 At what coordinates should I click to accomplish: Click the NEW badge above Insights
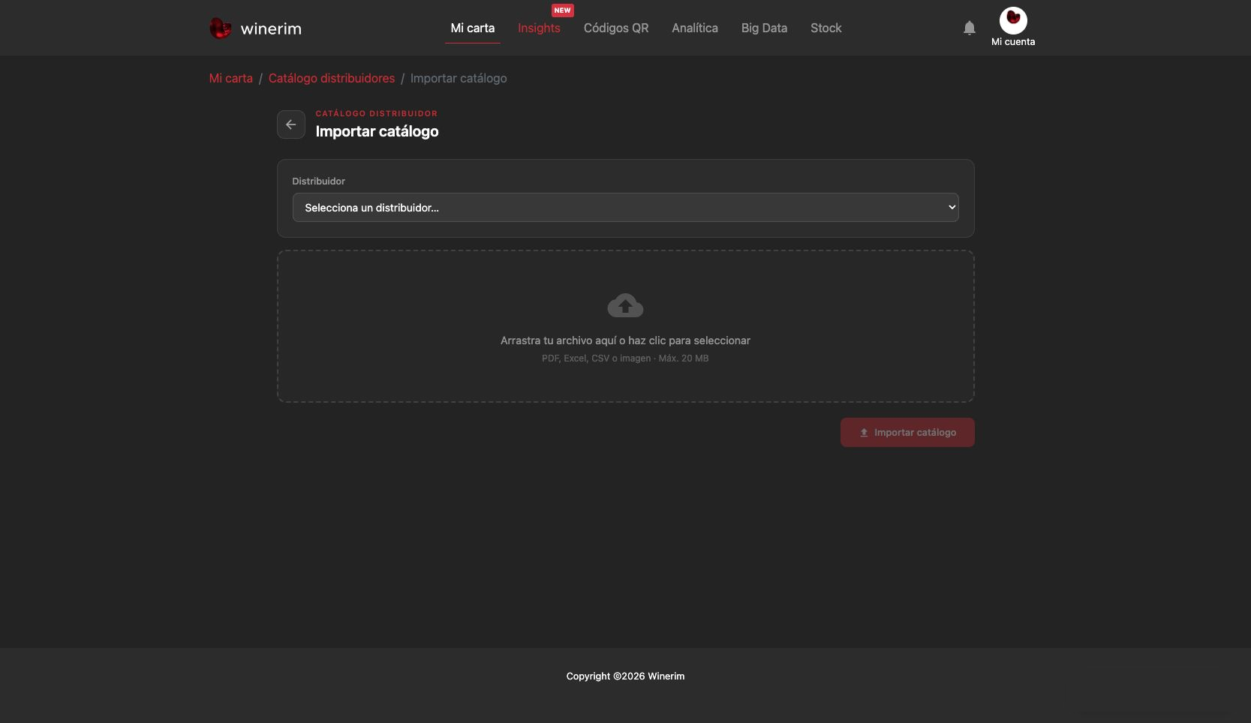pyautogui.click(x=562, y=10)
